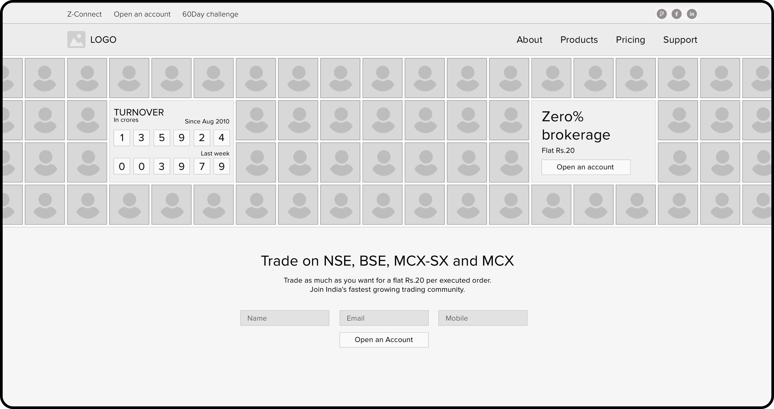Click last digit of Last week counter
Screen dimensions: 774x409
point(221,166)
